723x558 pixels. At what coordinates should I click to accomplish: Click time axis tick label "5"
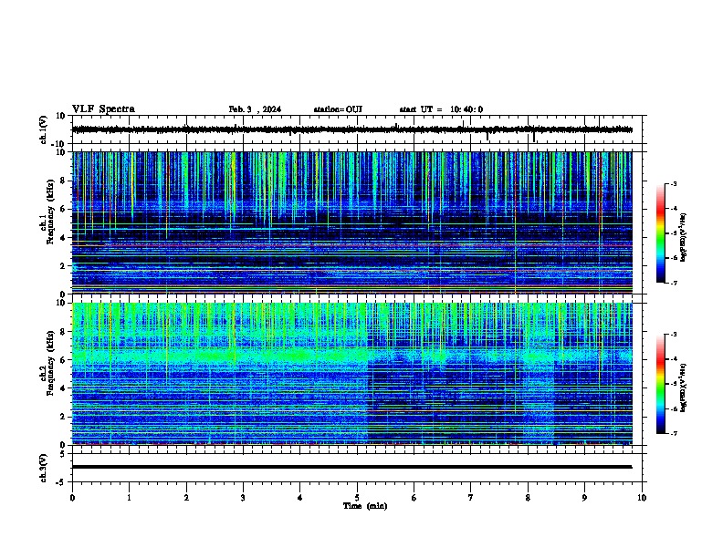357,498
